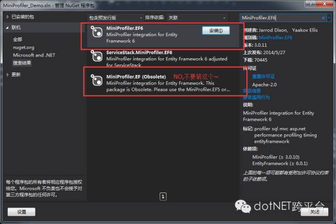Install the MiniProfiler.EF6 package
This screenshot has height=224, width=336.
tap(216, 30)
